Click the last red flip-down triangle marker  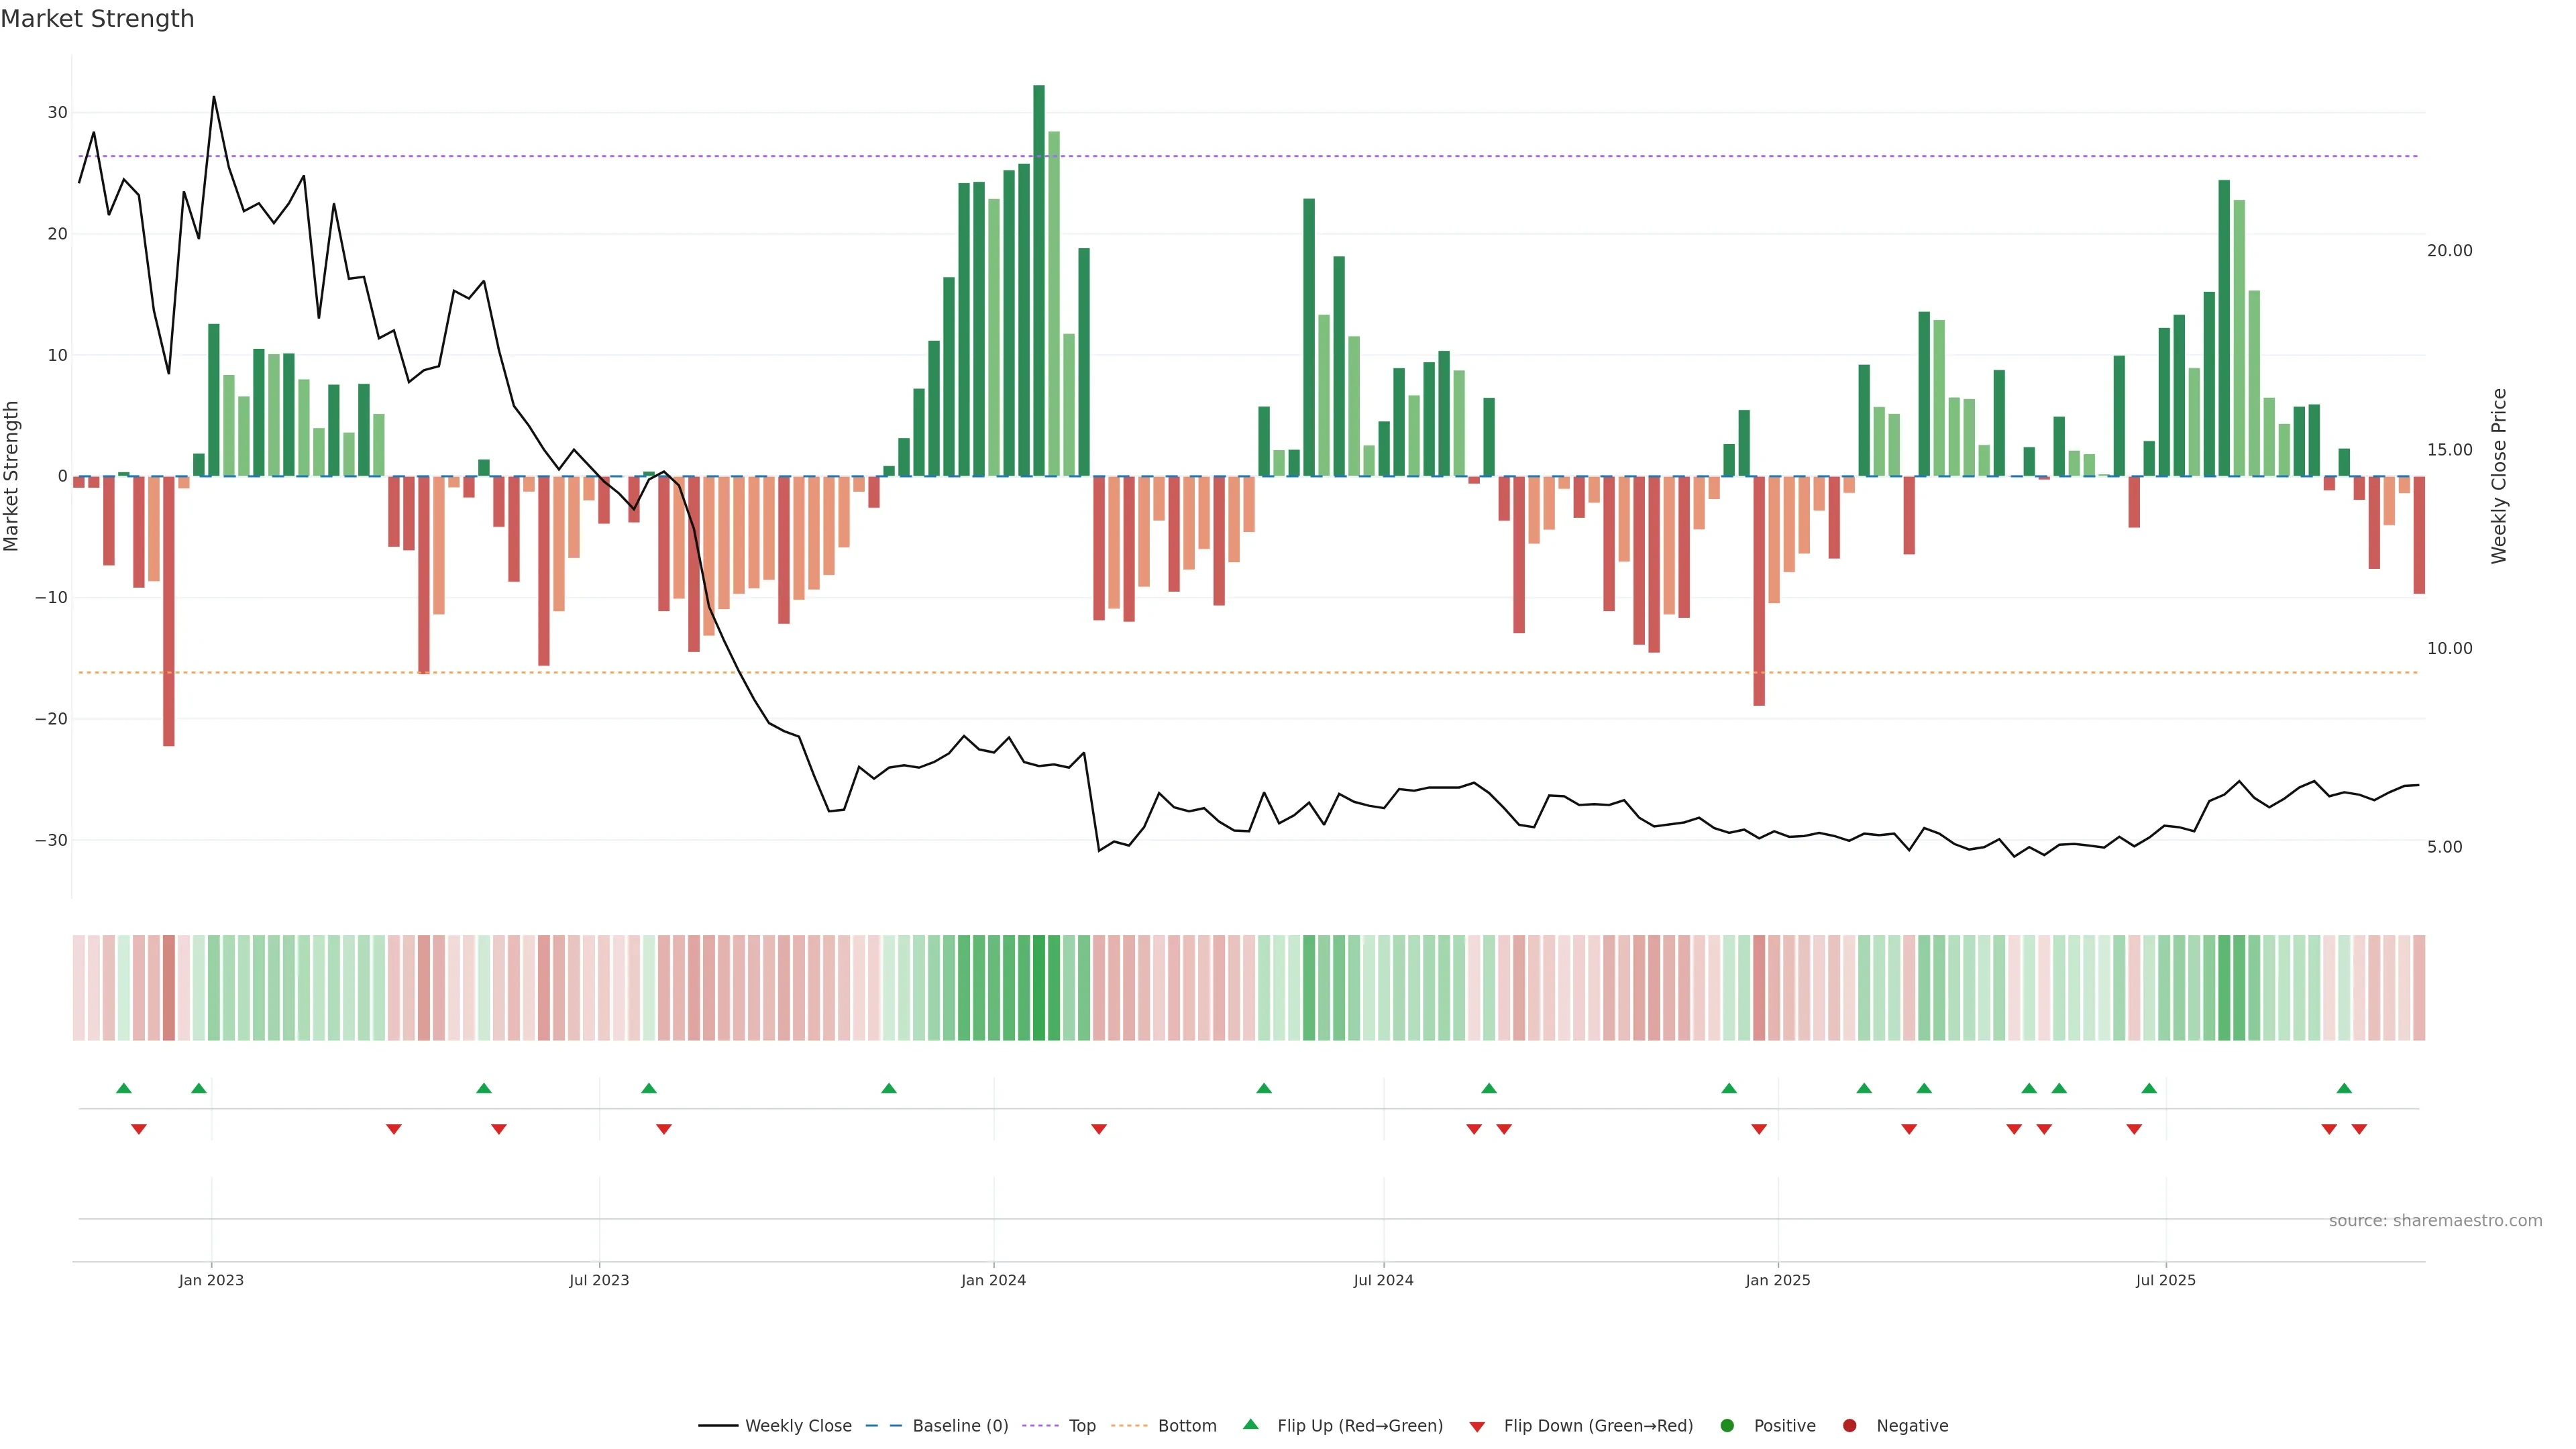[2359, 1129]
